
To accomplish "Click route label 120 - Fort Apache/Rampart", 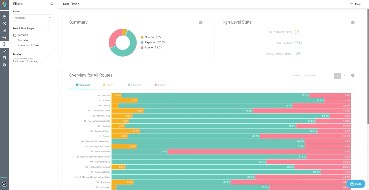I will pyautogui.click(x=97, y=167).
